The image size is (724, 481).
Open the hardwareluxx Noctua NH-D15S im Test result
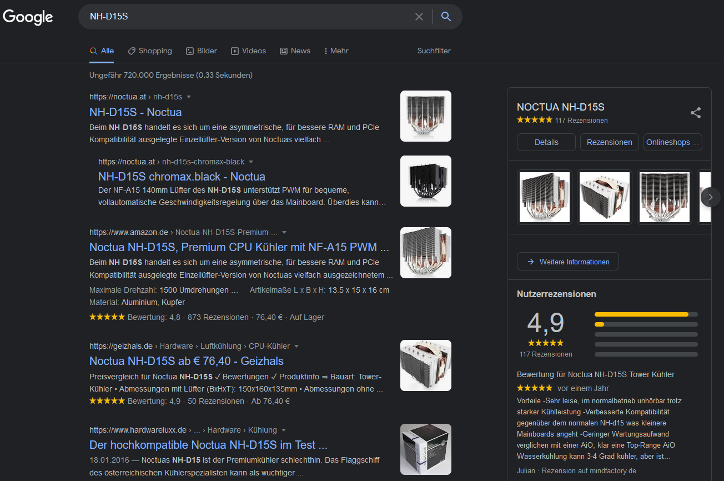pos(208,445)
